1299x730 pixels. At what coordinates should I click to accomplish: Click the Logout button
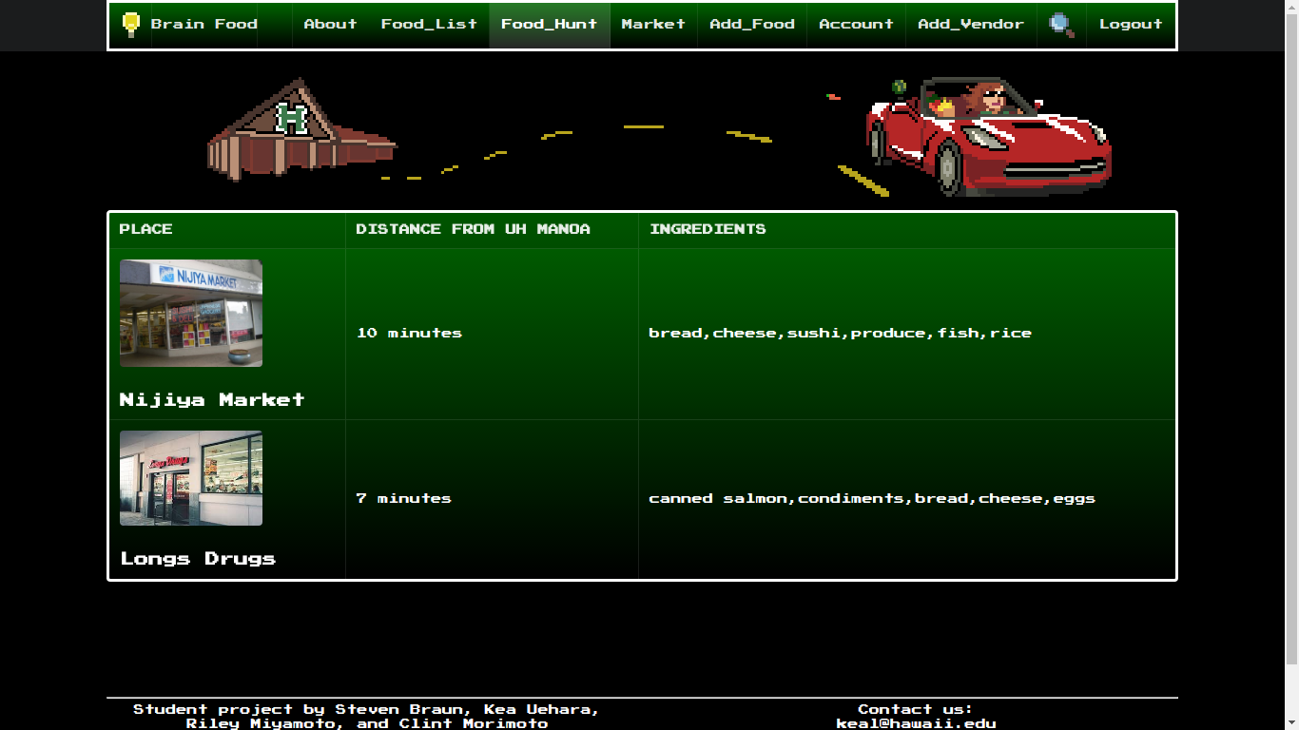click(x=1131, y=25)
